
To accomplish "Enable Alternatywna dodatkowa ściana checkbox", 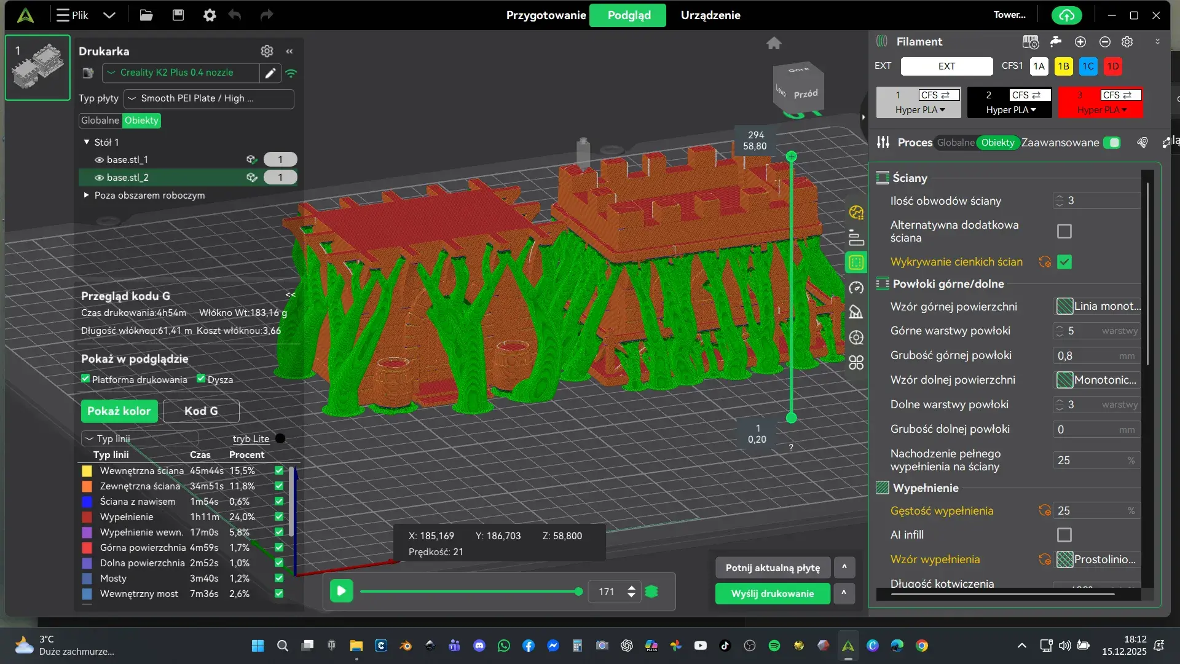I will tap(1064, 231).
